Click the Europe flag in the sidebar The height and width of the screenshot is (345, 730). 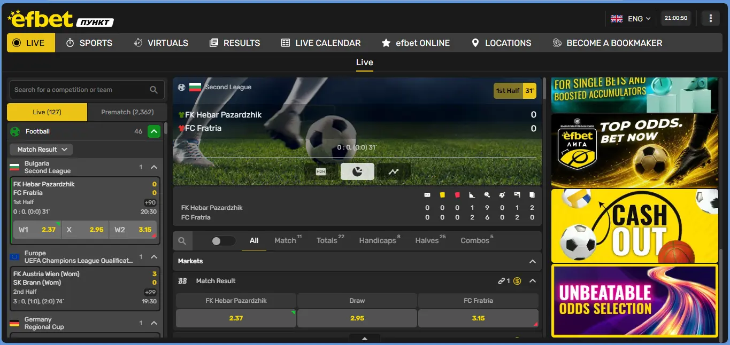click(15, 257)
